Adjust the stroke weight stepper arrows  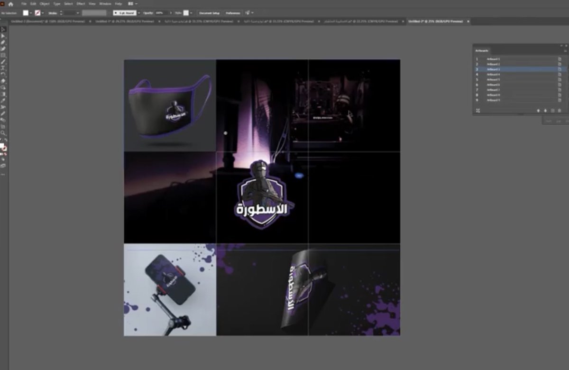point(61,13)
